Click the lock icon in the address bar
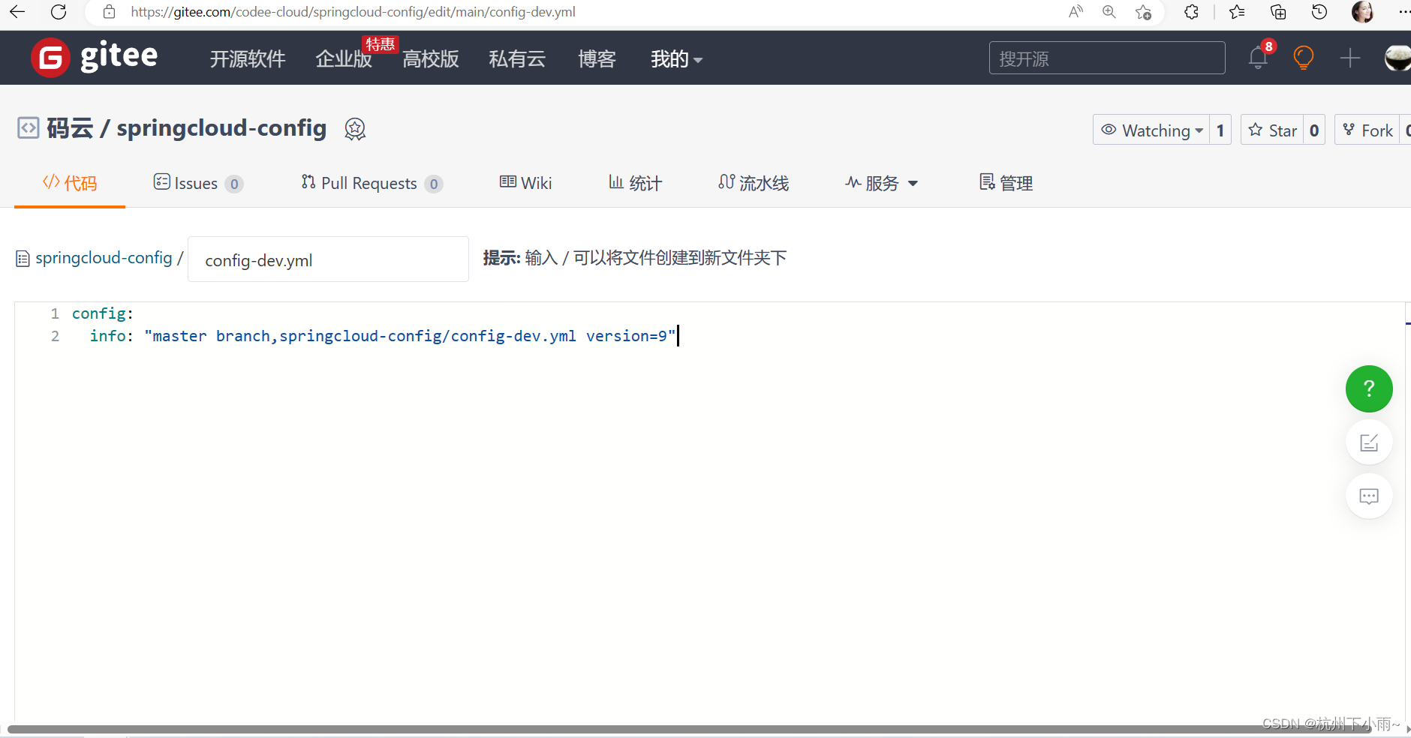The height and width of the screenshot is (738, 1411). pyautogui.click(x=110, y=12)
